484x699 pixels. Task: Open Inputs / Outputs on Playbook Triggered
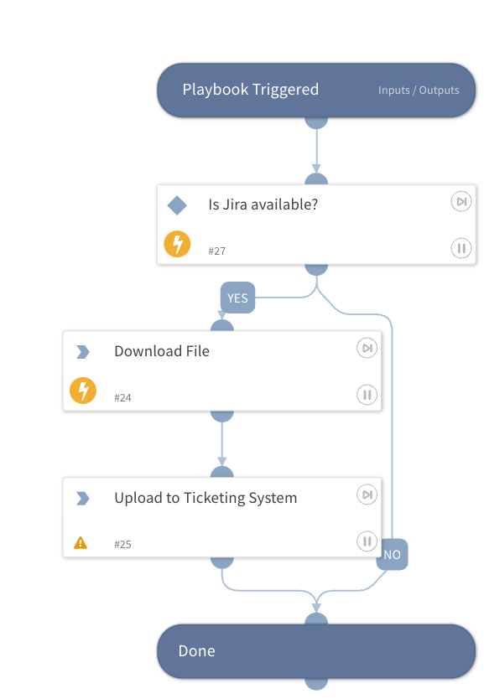tap(419, 90)
